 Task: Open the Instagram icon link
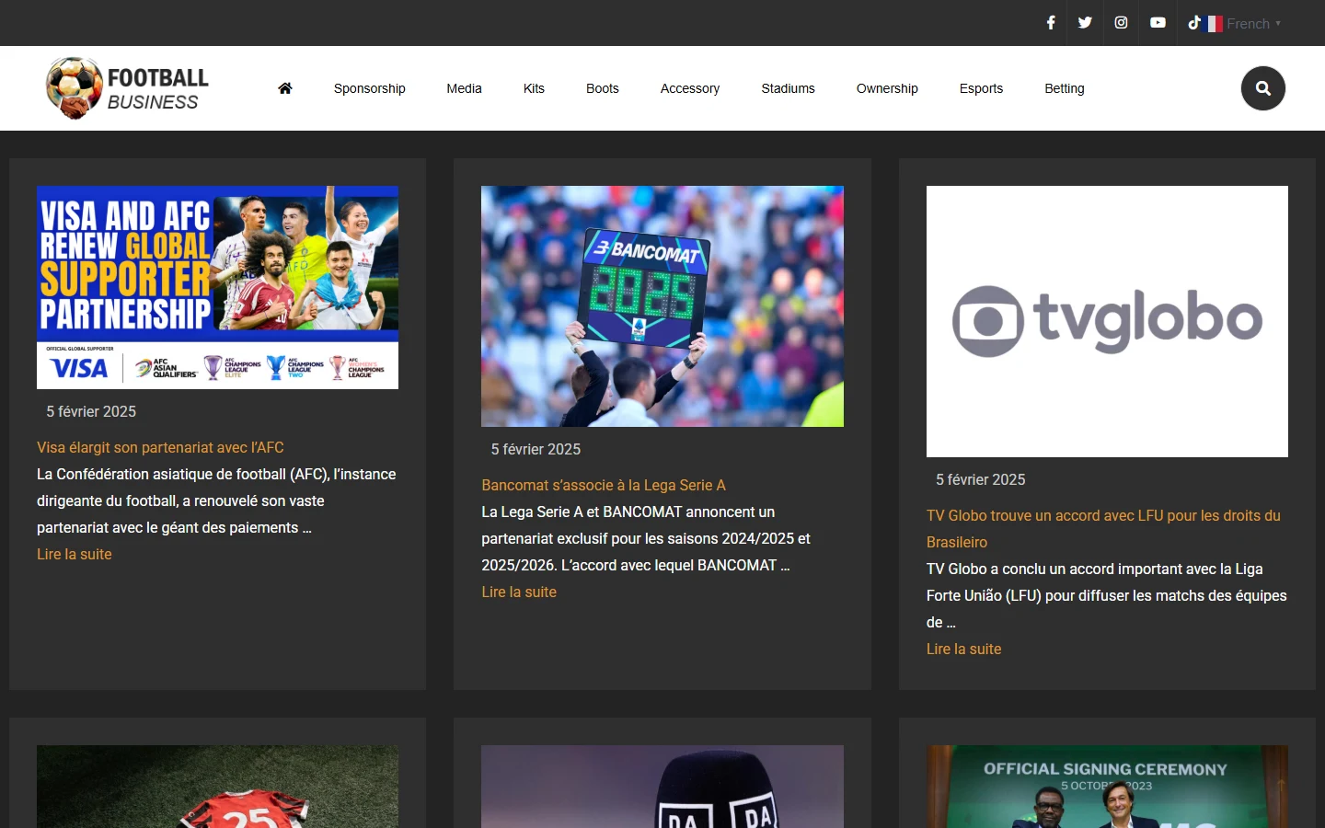(1121, 23)
